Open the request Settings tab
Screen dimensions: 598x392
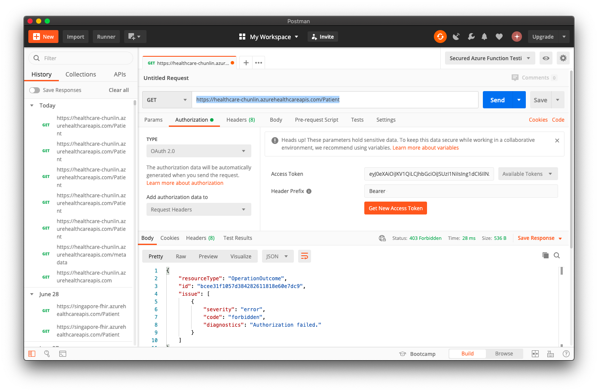point(386,120)
